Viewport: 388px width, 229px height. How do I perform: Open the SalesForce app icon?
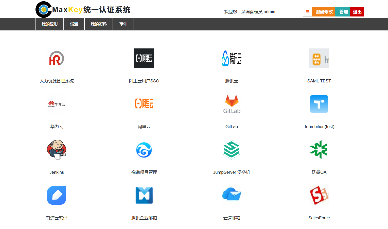319,195
